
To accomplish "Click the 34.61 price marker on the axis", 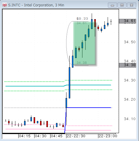I will click(x=127, y=21).
